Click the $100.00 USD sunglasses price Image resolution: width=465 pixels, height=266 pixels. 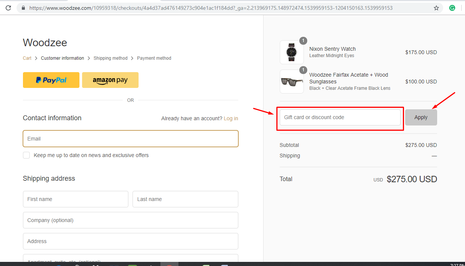click(421, 82)
